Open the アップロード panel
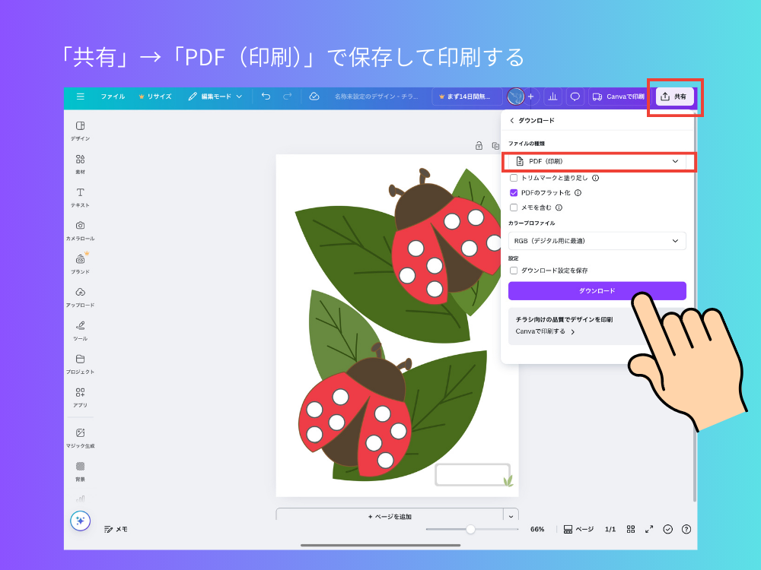Screen dimensions: 761x570 [x=79, y=296]
